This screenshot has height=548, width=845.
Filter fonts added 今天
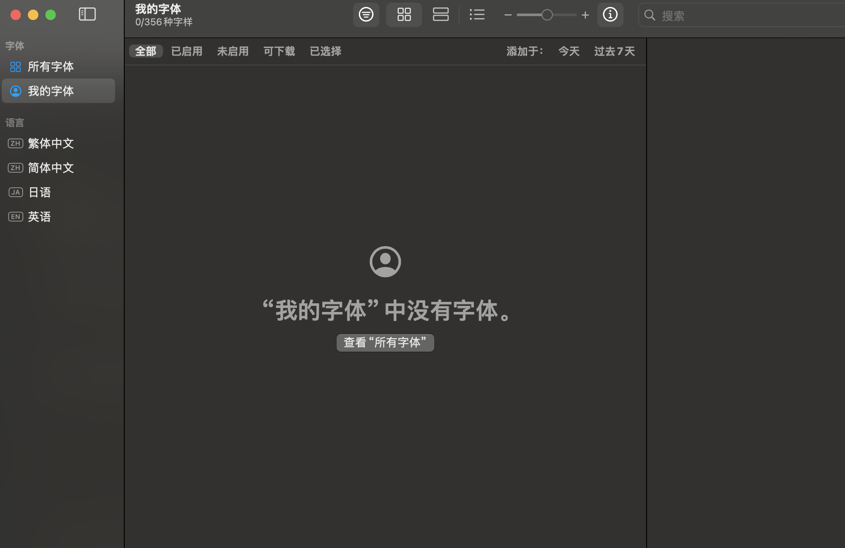(x=569, y=51)
